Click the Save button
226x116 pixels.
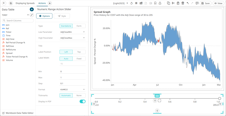pyautogui.click(x=205, y=3)
